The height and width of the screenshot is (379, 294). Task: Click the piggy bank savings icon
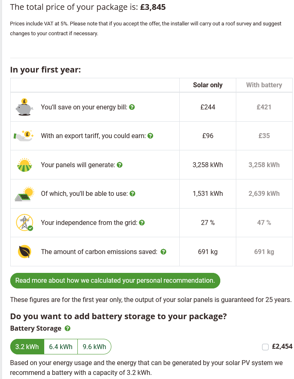point(25,107)
